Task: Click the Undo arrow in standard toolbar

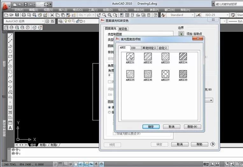Action: 81,15
